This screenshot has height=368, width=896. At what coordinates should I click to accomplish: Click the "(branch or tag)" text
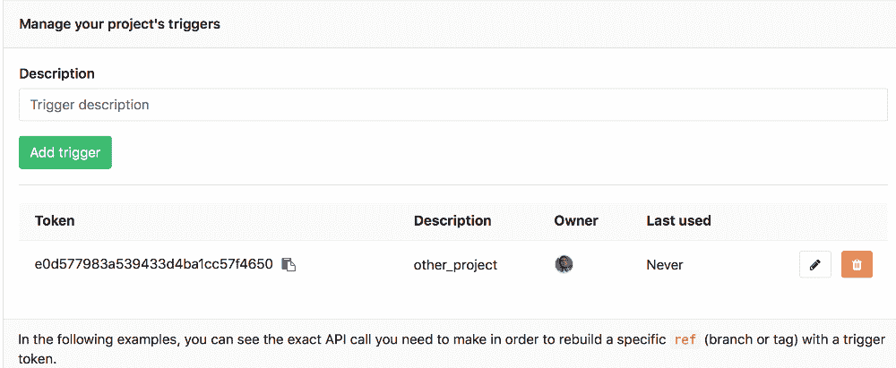[x=753, y=340]
